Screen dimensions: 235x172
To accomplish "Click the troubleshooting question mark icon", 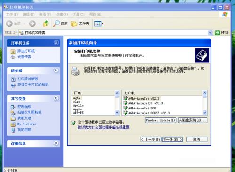I will [x=13, y=79].
